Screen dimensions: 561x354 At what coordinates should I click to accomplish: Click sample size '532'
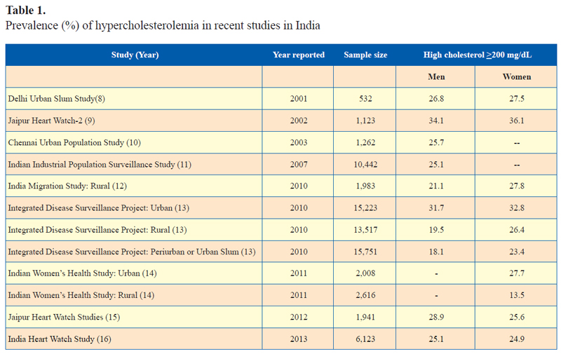[365, 99]
